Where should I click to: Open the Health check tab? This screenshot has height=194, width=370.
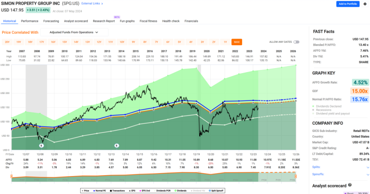tap(171, 21)
